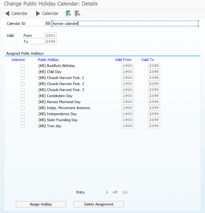Navigate to the next Calendar
205x213 pixels.
coord(47,13)
